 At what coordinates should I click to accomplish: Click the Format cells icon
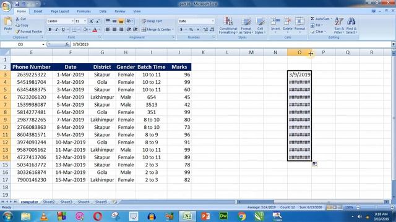point(299,22)
